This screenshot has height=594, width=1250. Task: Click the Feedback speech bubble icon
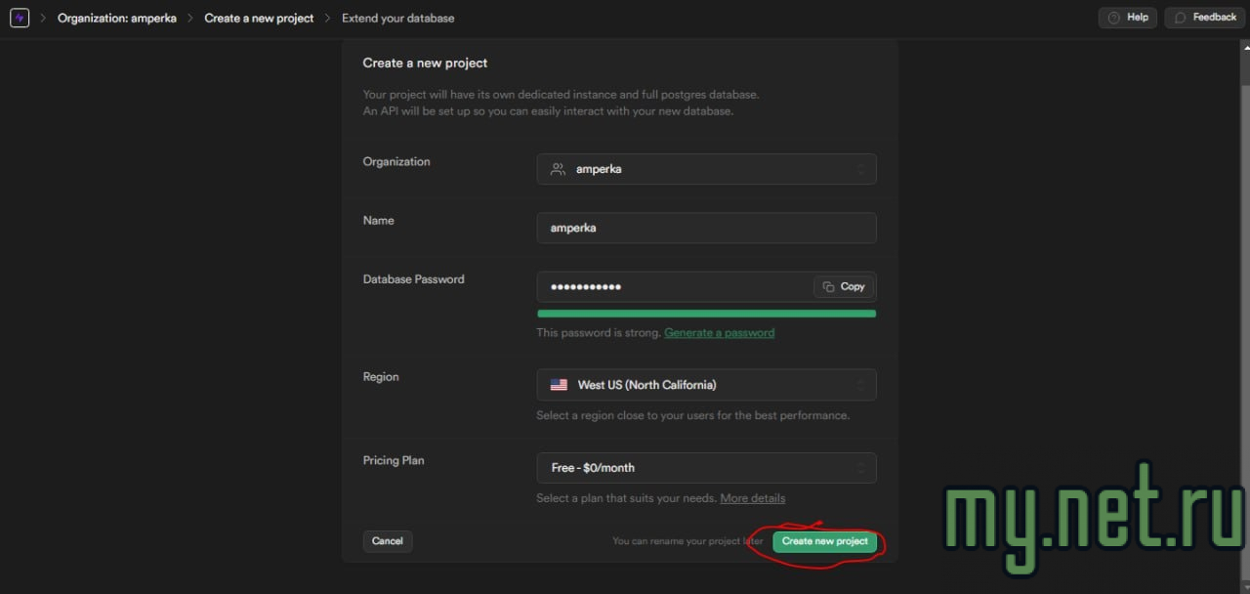tap(1180, 18)
